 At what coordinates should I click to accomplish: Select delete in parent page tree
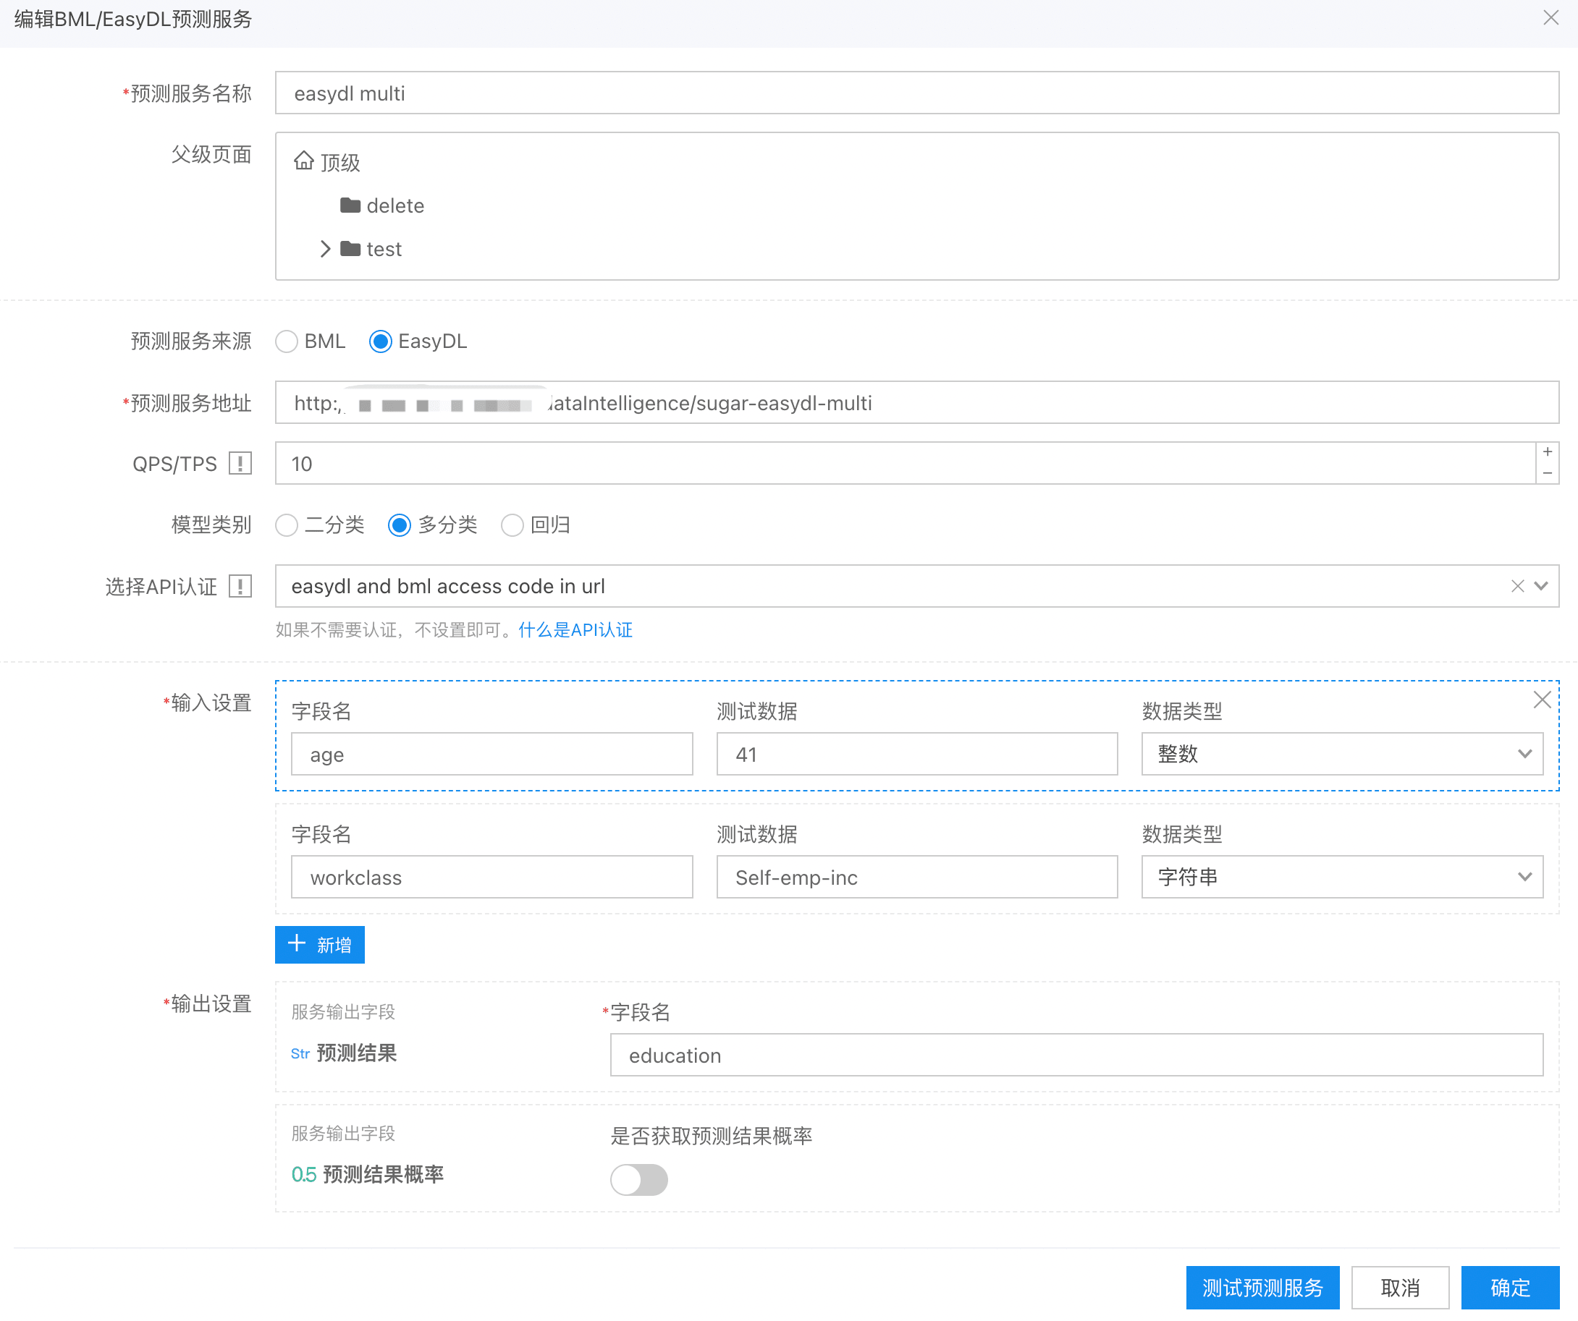[395, 205]
